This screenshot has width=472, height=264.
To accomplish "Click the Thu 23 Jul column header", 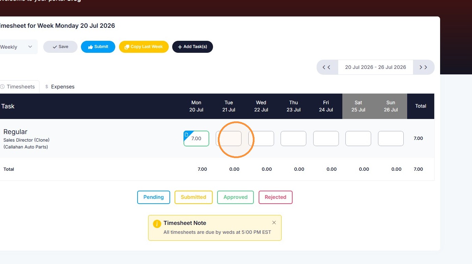I will [294, 106].
